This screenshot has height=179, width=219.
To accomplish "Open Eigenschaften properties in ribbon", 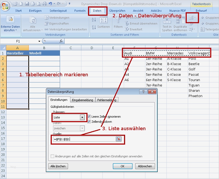I will click(57, 23).
